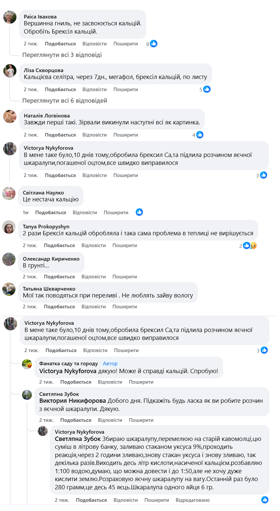Click like reaction icon on Раїса Івахова's comment
The image size is (280, 511).
click(153, 44)
